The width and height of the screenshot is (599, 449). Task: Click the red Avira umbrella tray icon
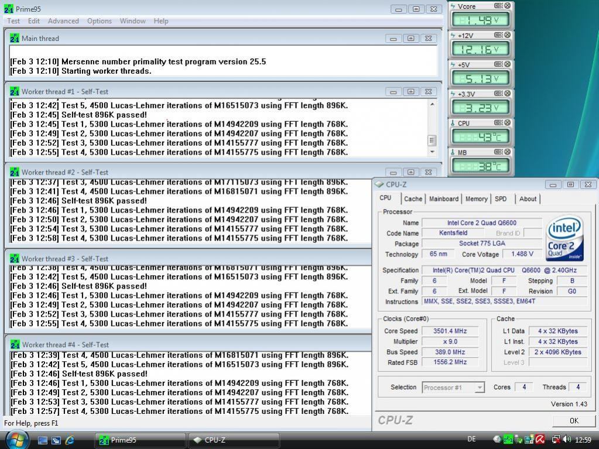[x=540, y=440]
